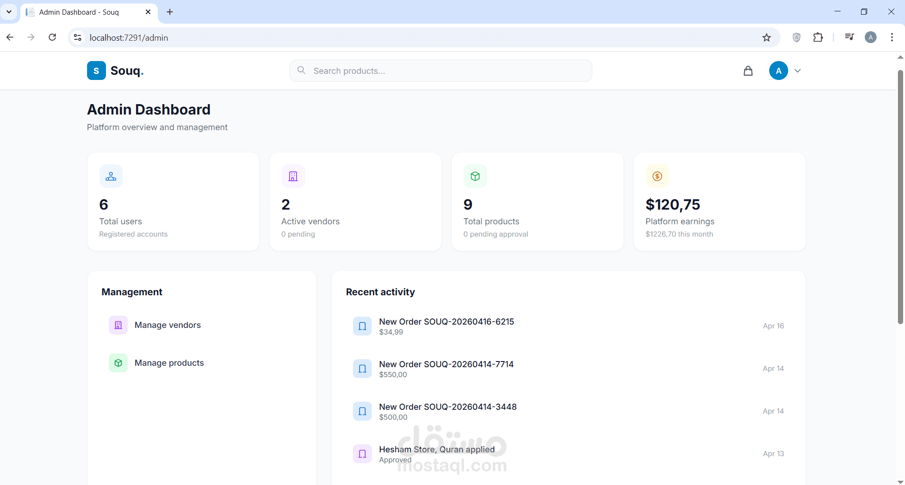
Task: Select New Order SOUQ-20260414-7714 text
Action: coord(446,364)
